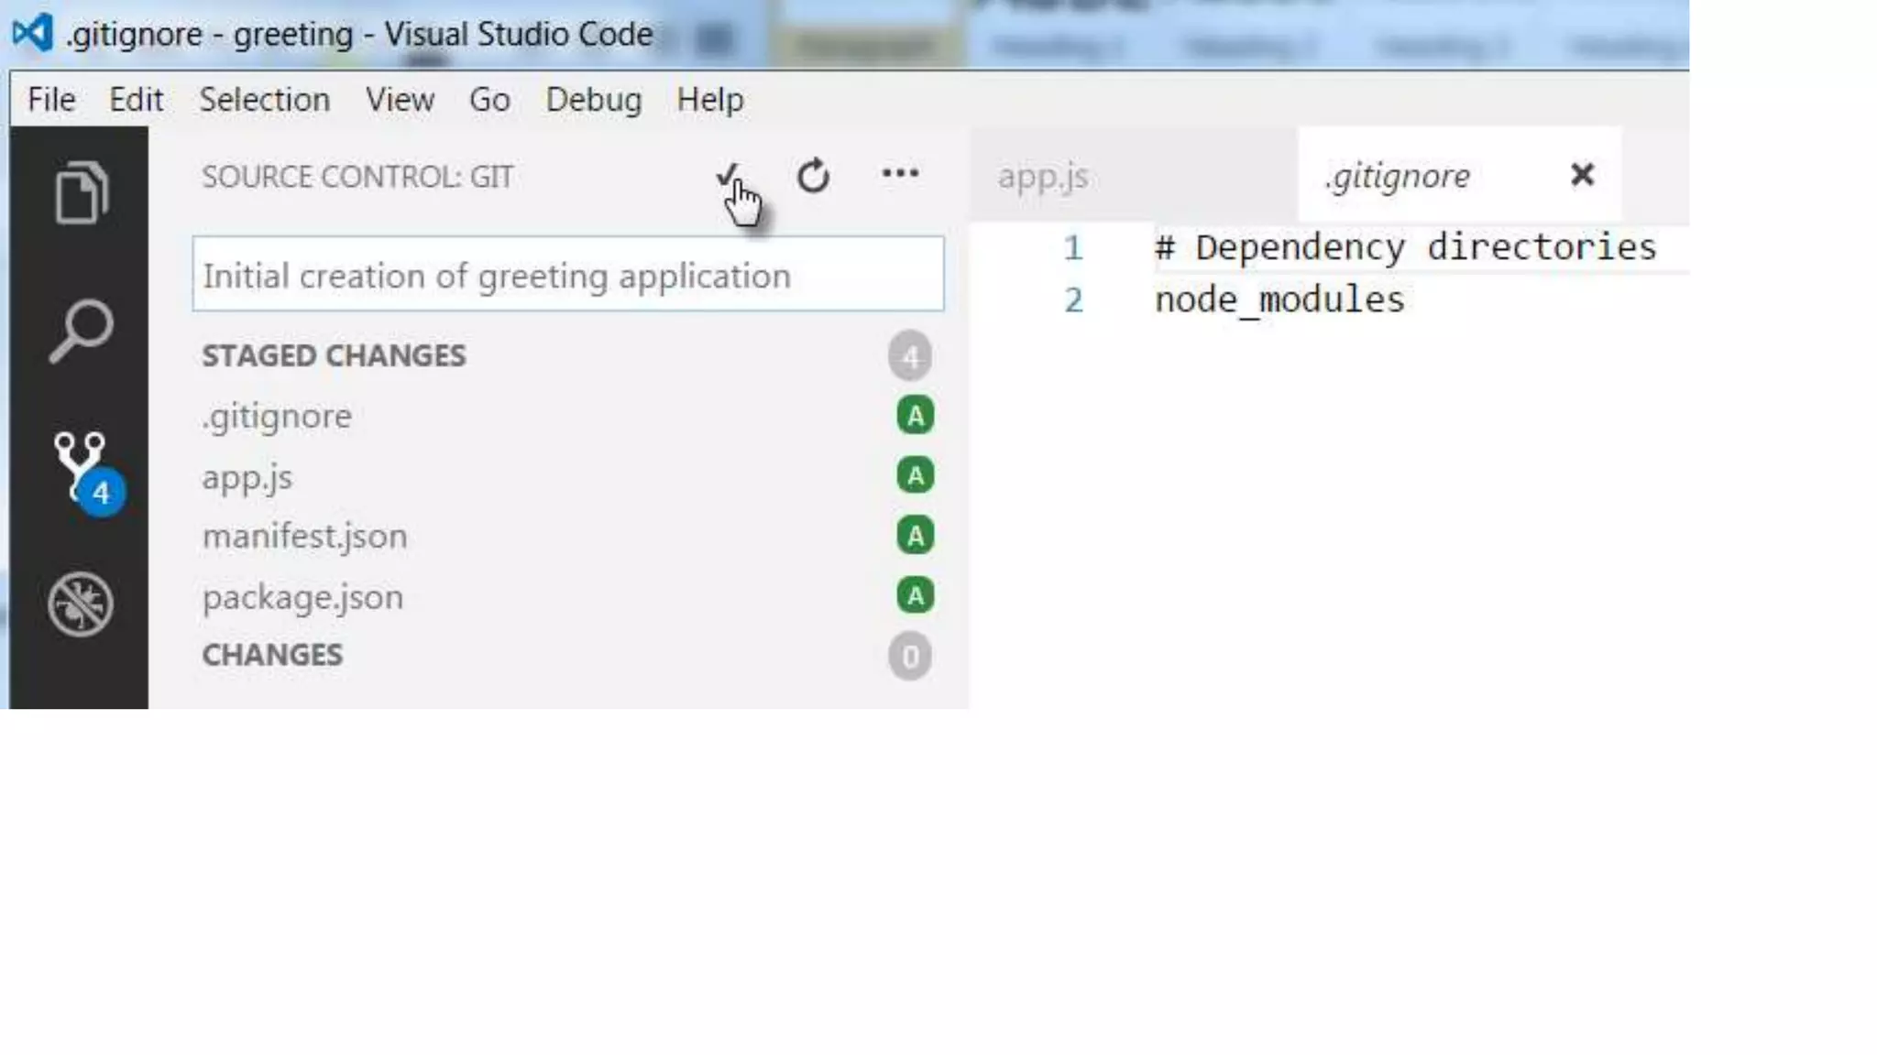Open the Selection menu
This screenshot has width=1877, height=1055.
click(x=264, y=99)
